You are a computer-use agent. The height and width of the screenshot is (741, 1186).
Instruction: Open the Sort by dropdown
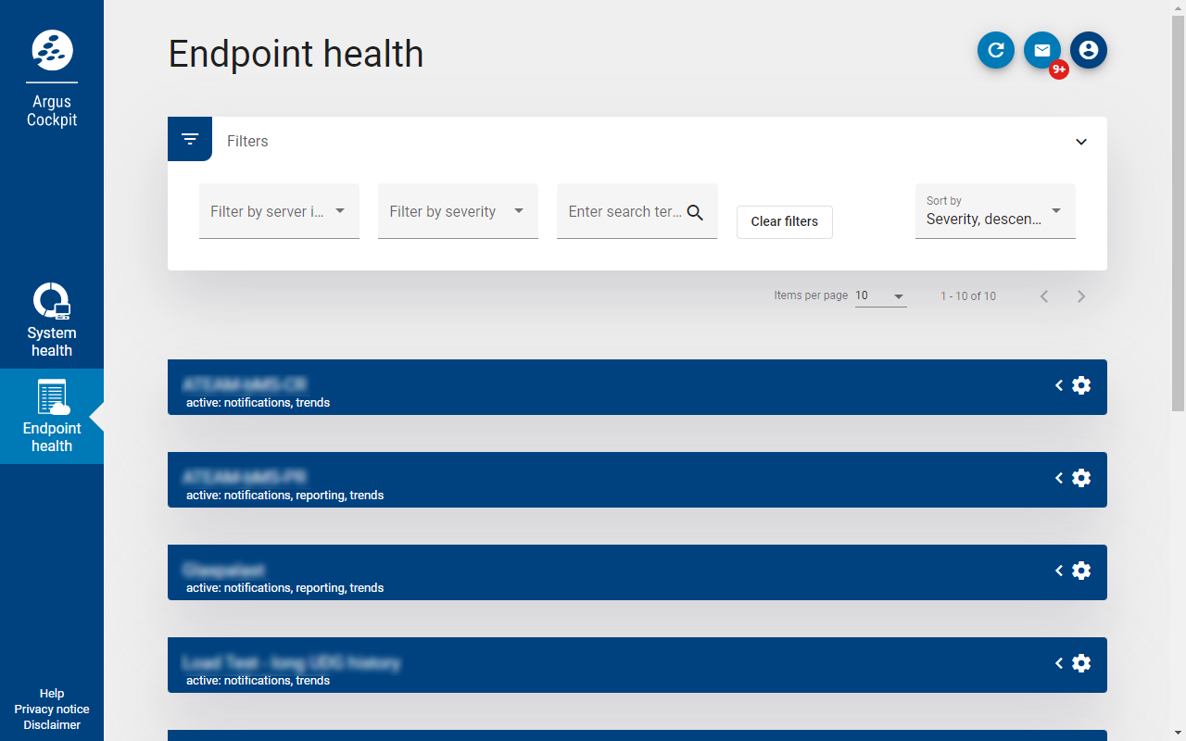(x=995, y=211)
